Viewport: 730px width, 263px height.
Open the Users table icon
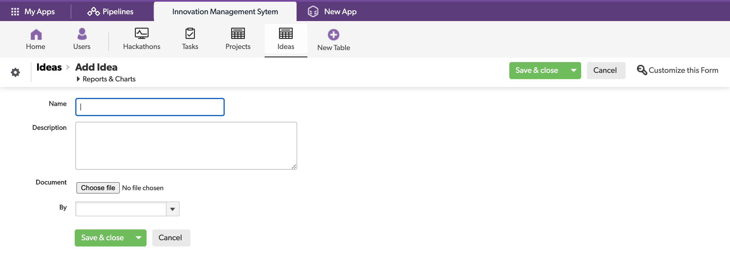pyautogui.click(x=82, y=34)
